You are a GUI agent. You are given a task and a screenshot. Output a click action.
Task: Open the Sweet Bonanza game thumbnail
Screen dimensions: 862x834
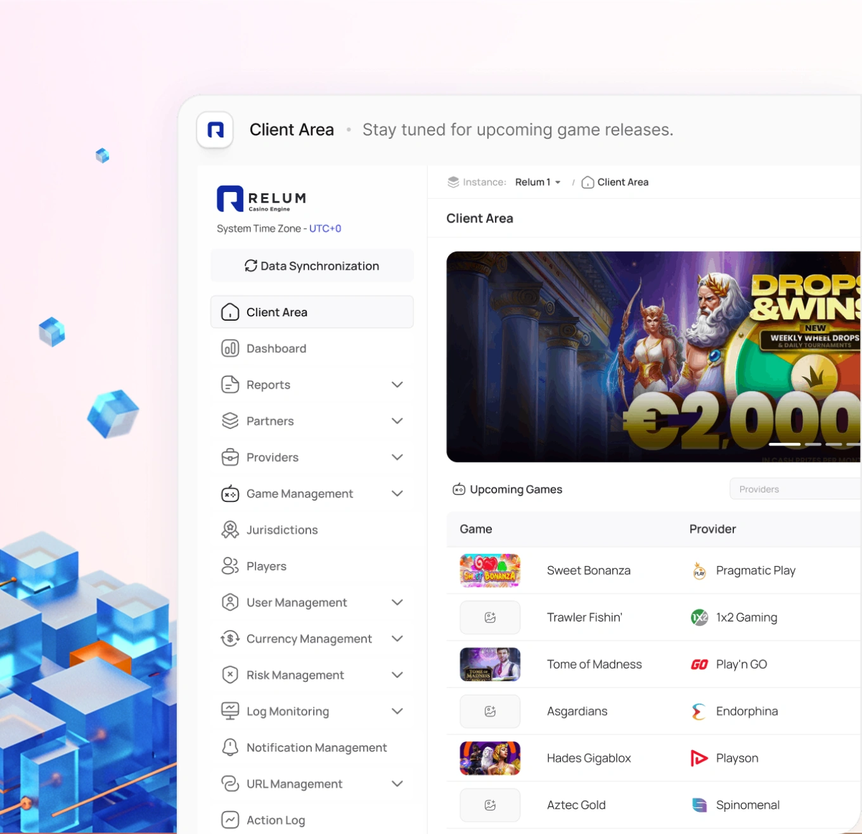490,570
